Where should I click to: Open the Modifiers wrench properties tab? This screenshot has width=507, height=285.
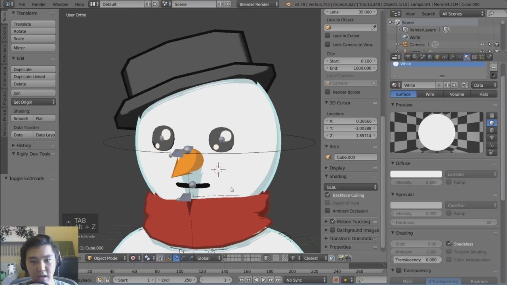point(452,57)
